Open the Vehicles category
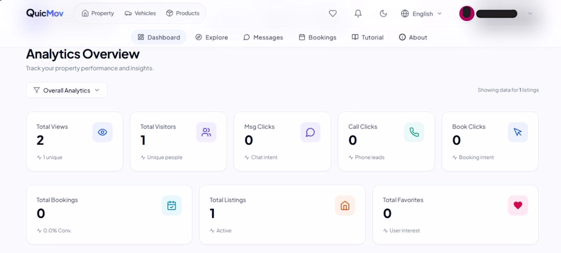Image resolution: width=561 pixels, height=253 pixels. (x=140, y=13)
